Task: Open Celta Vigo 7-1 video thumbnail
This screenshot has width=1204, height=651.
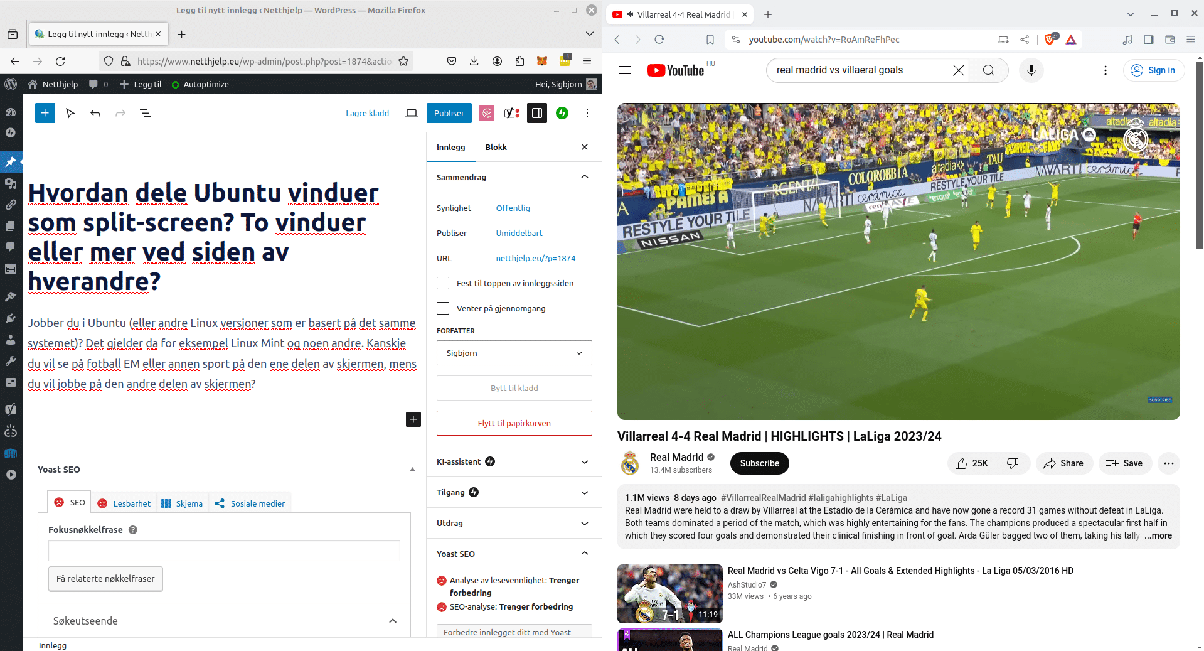Action: 670,593
